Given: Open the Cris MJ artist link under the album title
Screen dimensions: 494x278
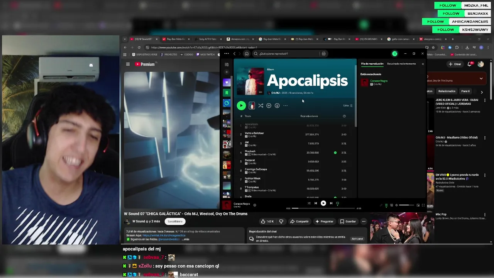Looking at the screenshot, I should [x=275, y=93].
